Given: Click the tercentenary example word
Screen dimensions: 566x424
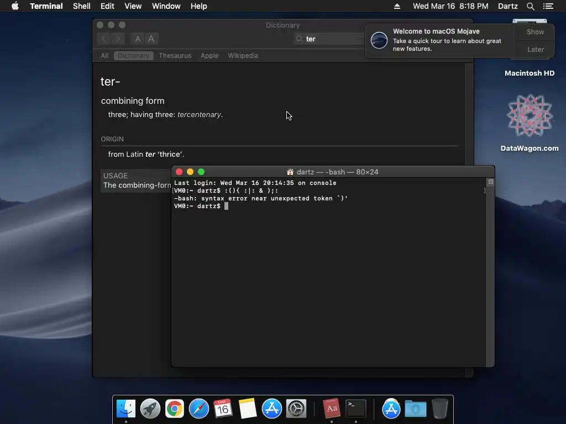Looking at the screenshot, I should [x=199, y=115].
